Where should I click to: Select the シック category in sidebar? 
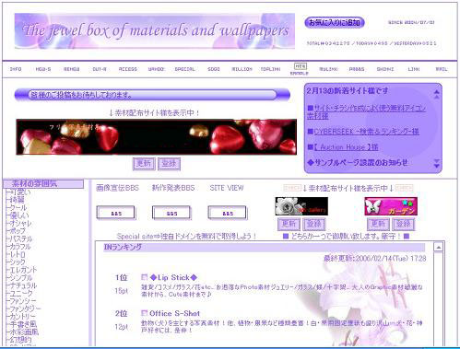tap(18, 262)
